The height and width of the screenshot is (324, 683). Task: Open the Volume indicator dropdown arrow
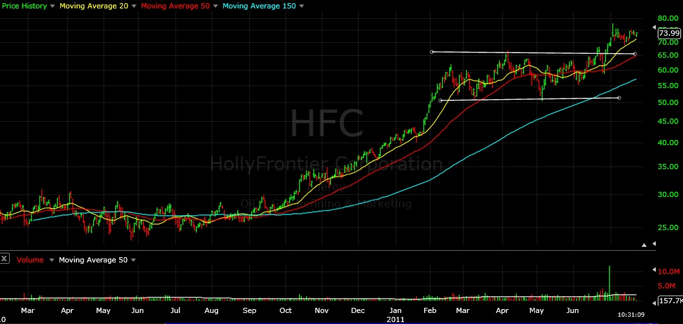51,260
